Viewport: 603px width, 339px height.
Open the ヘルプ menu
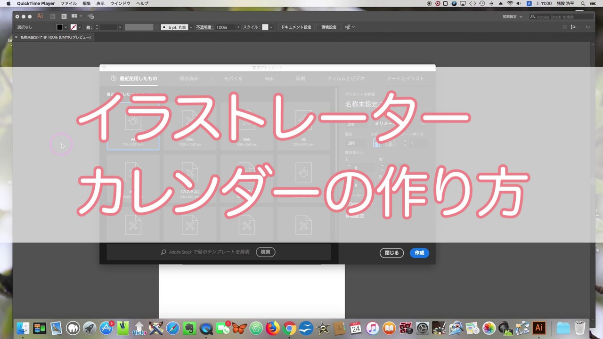(x=142, y=3)
